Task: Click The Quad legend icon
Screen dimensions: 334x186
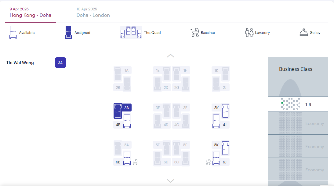Action: [x=131, y=32]
